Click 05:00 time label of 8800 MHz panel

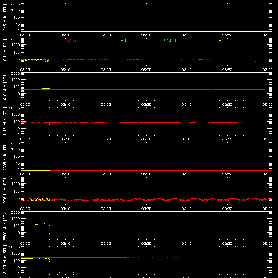tap(25, 244)
